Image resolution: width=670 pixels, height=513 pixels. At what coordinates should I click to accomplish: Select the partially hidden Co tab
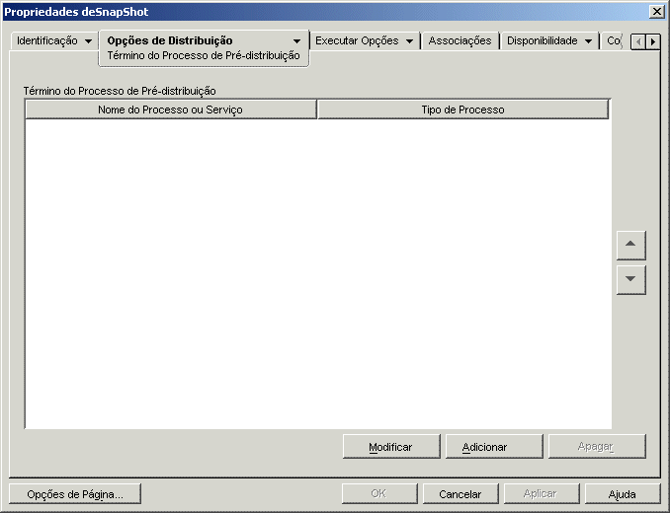pyautogui.click(x=614, y=40)
